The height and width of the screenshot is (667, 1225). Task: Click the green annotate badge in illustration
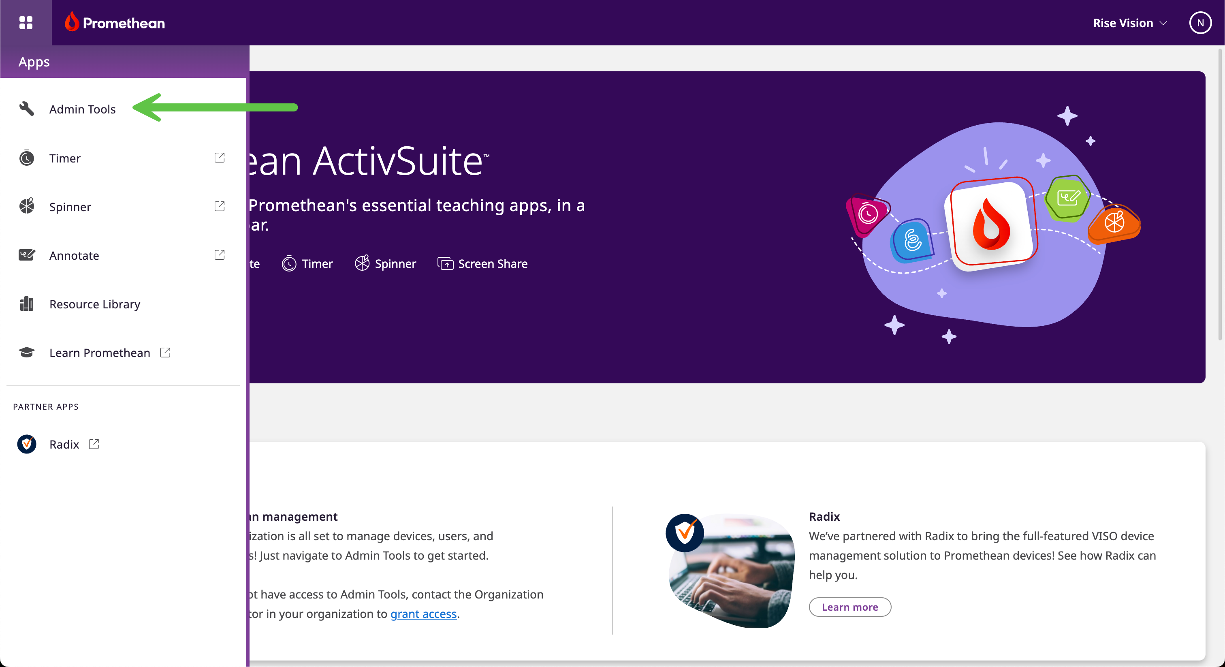[x=1068, y=198]
